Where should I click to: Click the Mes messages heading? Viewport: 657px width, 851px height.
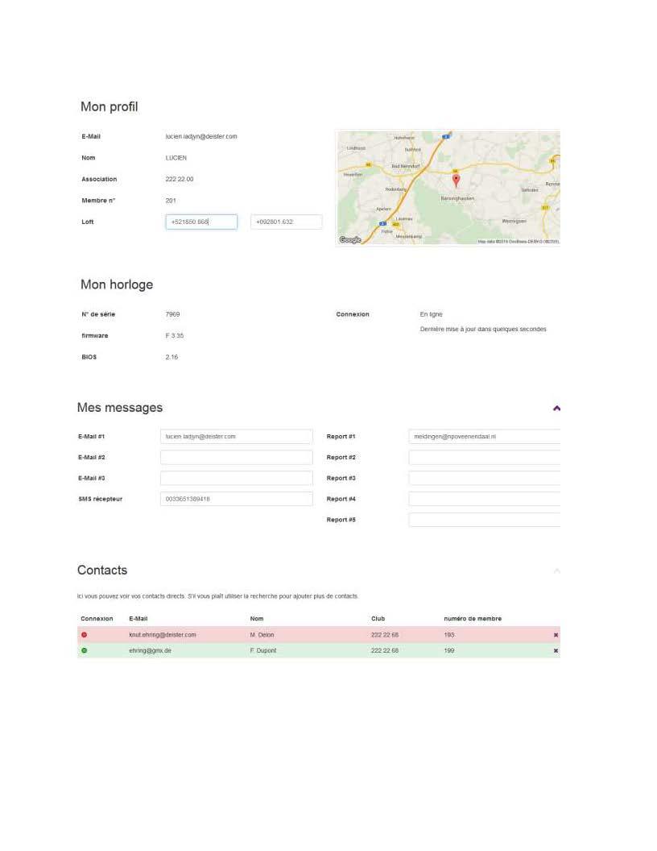(120, 408)
